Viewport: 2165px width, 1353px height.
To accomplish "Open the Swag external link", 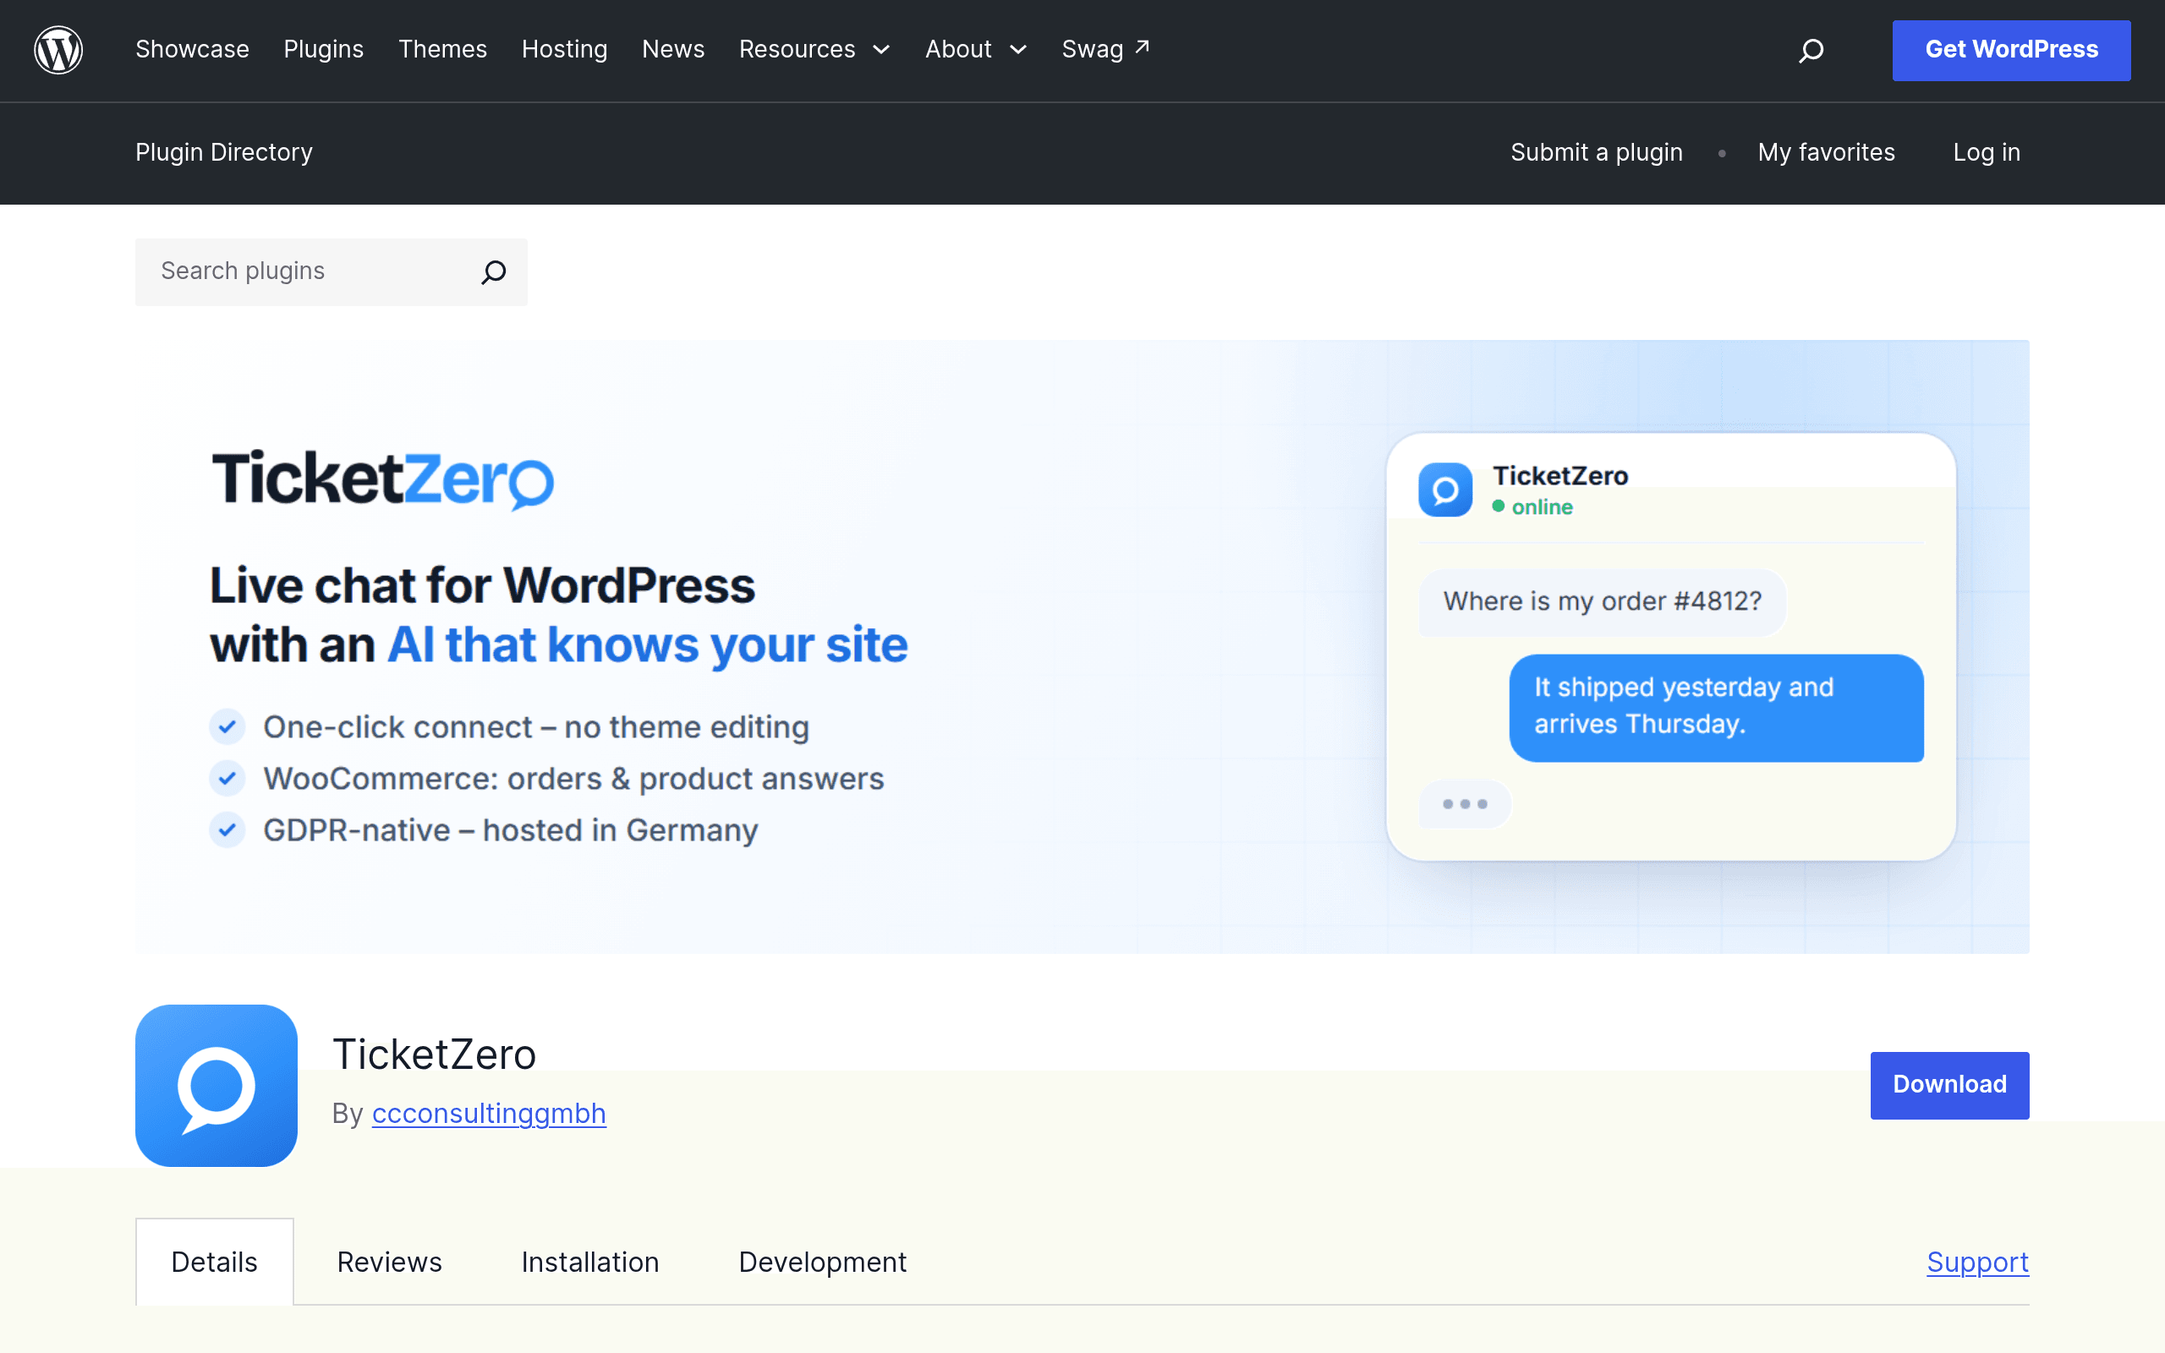I will pos(1104,49).
